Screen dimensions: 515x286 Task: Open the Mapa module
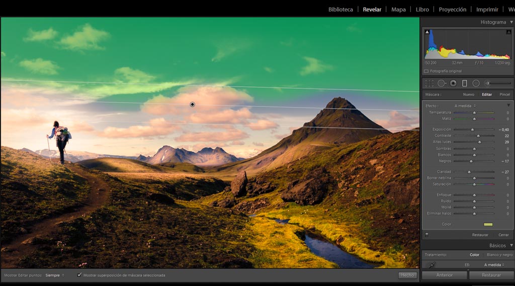[x=398, y=10]
